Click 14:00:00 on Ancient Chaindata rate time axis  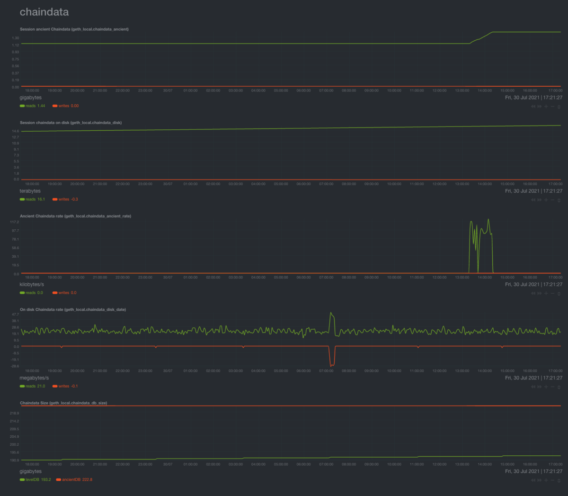(484, 278)
